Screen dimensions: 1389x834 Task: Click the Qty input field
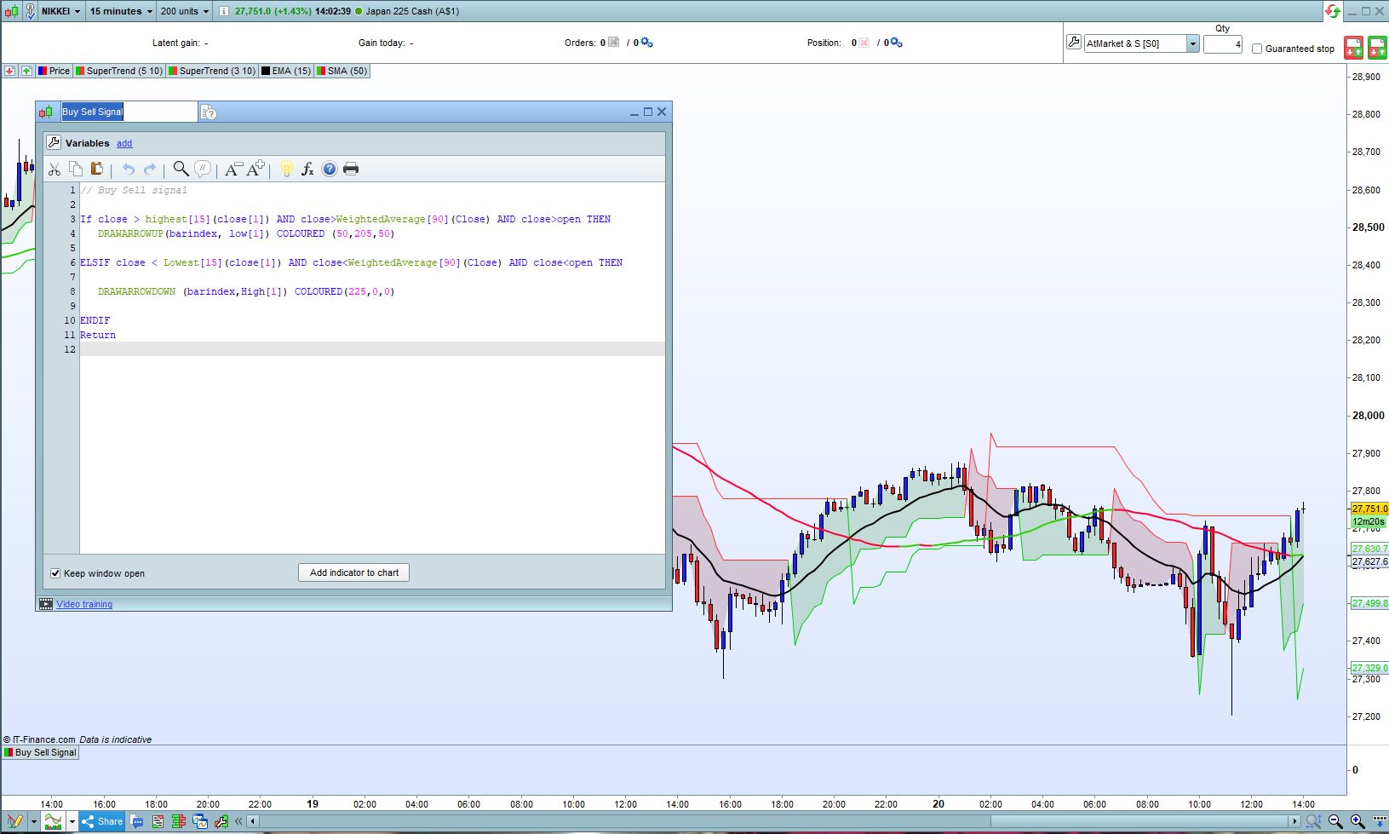1222,43
